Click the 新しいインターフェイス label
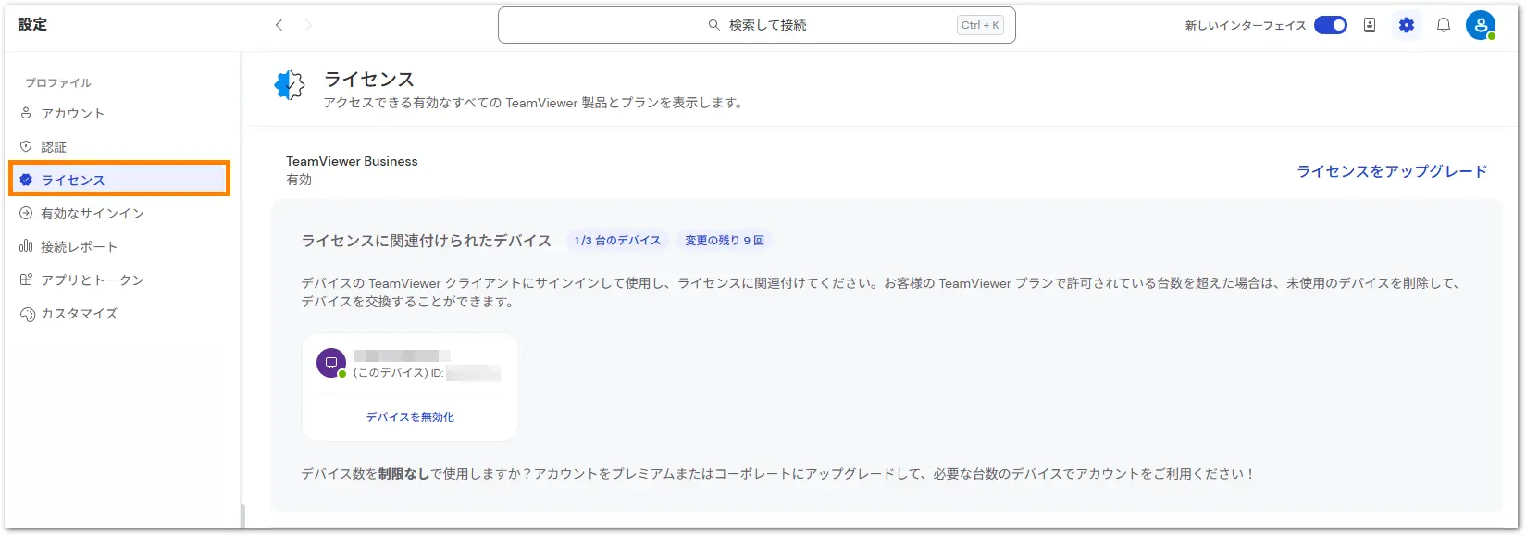 (x=1246, y=25)
